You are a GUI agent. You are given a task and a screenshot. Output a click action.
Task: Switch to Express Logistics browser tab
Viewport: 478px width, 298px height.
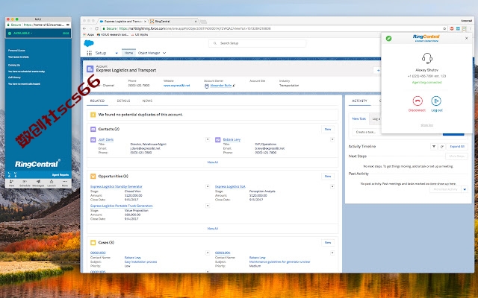coord(122,22)
